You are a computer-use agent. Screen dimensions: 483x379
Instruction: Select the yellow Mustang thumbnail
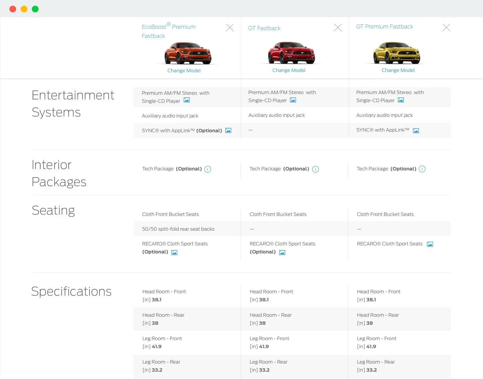click(x=397, y=53)
